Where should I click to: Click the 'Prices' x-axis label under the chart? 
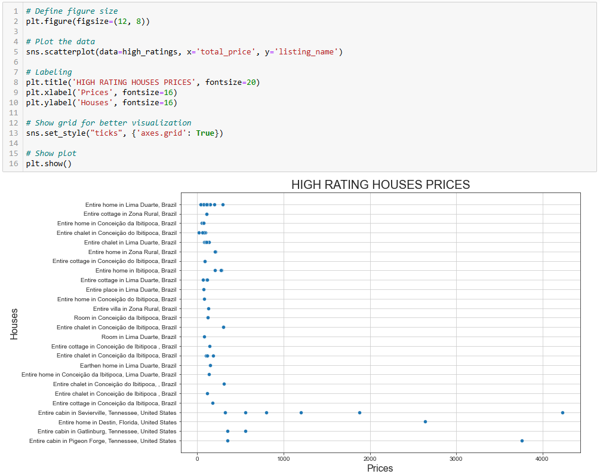[x=380, y=468]
